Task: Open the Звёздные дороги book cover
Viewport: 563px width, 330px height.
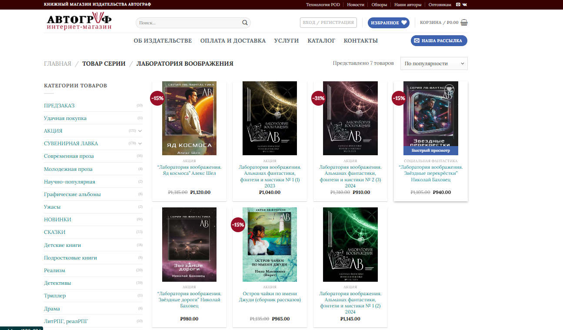Action: [189, 244]
